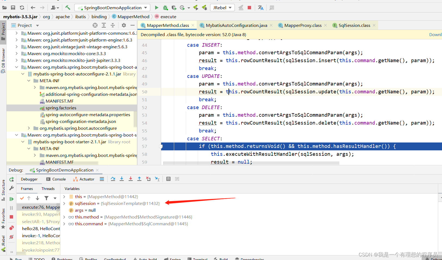This screenshot has height=260, width=442.
Task: Collapse mybatis-spring-boot-autoconfigure-2.1.1.jar node
Action: (23, 74)
